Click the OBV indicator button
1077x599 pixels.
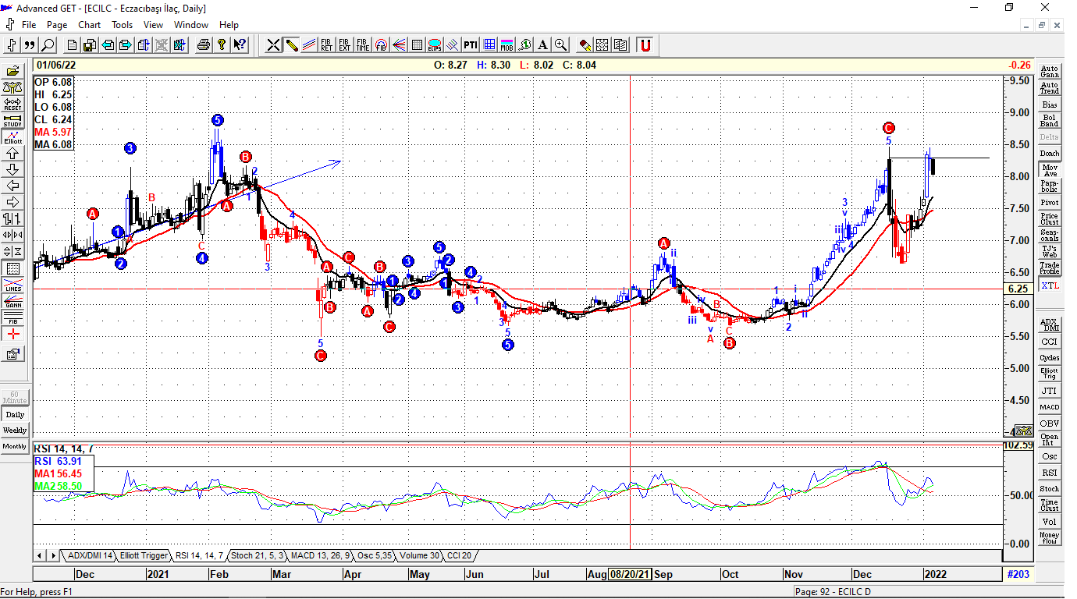coord(1050,424)
